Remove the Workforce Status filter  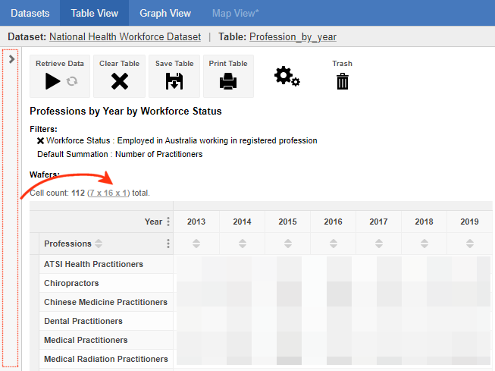click(x=40, y=141)
